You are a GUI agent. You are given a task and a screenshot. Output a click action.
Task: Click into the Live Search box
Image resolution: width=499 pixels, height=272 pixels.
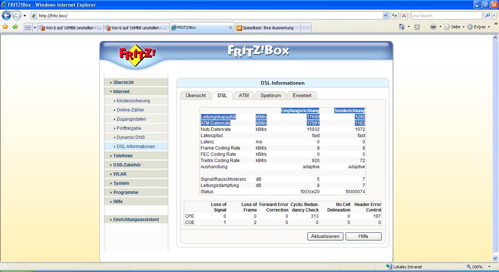[x=446, y=16]
